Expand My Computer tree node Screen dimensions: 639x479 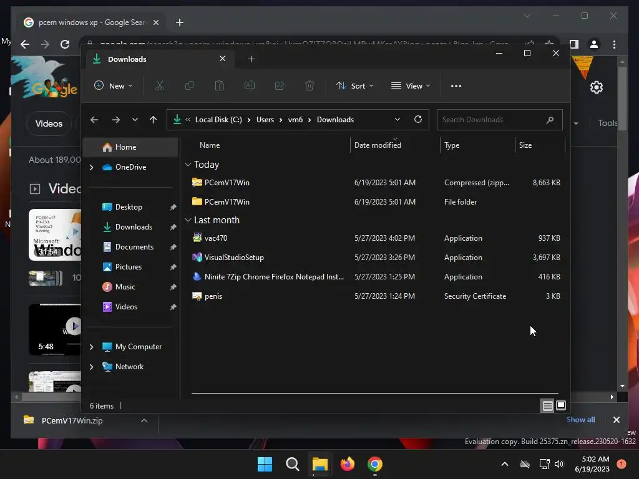click(x=92, y=347)
